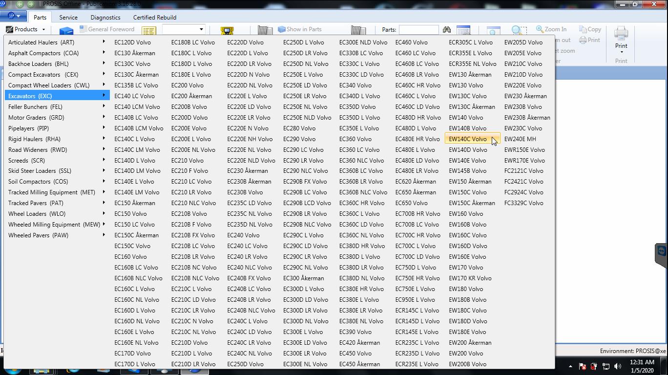Choose EC210B LC Volvo model
The width and height of the screenshot is (668, 375).
click(x=193, y=246)
